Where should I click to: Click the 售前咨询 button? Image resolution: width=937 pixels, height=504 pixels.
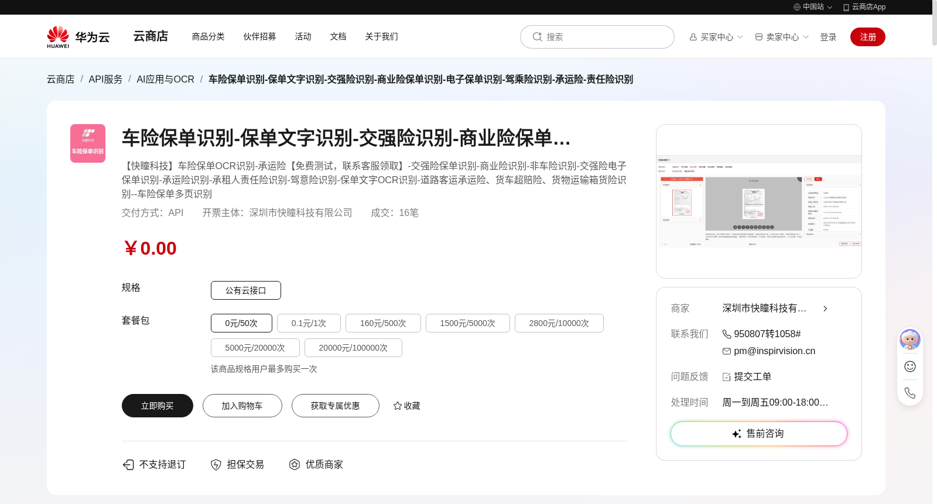[759, 434]
